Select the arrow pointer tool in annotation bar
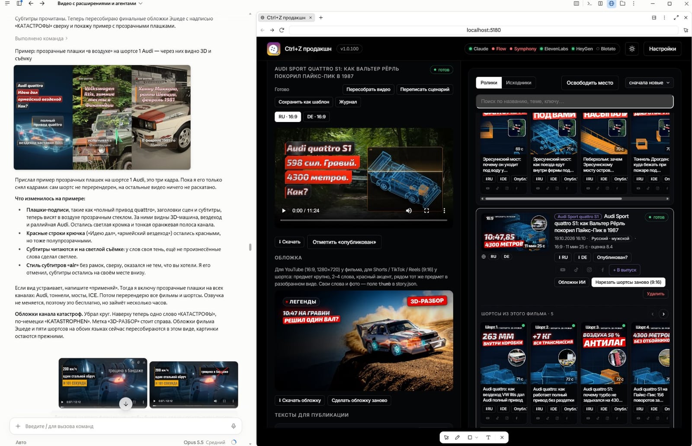Image resolution: width=692 pixels, height=446 pixels. [446, 437]
